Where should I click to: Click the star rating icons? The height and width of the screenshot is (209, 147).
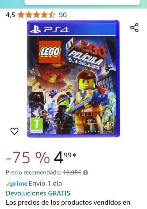(37, 15)
